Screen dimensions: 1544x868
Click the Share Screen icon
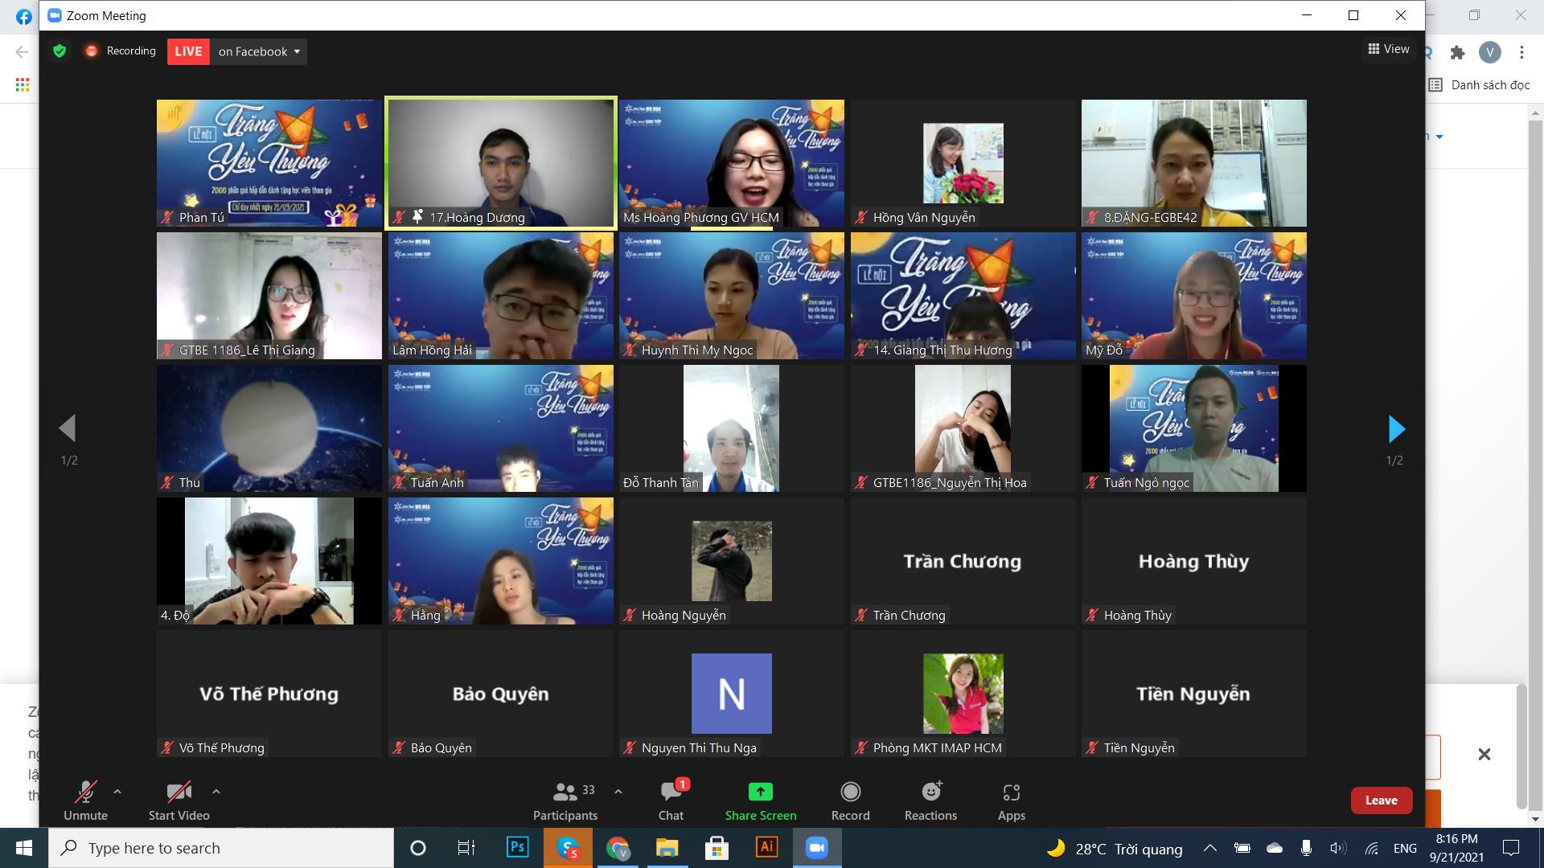[x=760, y=792]
